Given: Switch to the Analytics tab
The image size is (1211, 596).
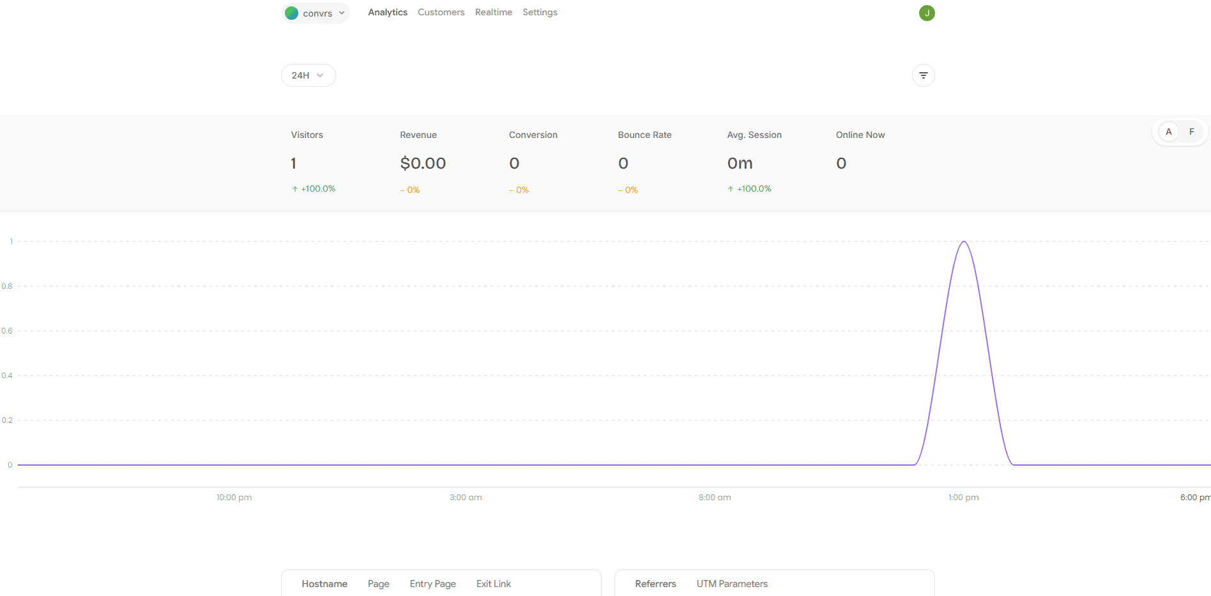Looking at the screenshot, I should [388, 12].
